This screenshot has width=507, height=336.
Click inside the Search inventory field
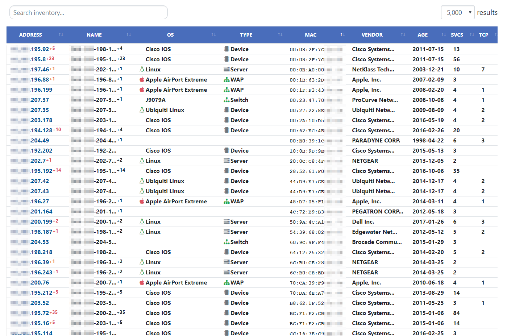click(88, 12)
